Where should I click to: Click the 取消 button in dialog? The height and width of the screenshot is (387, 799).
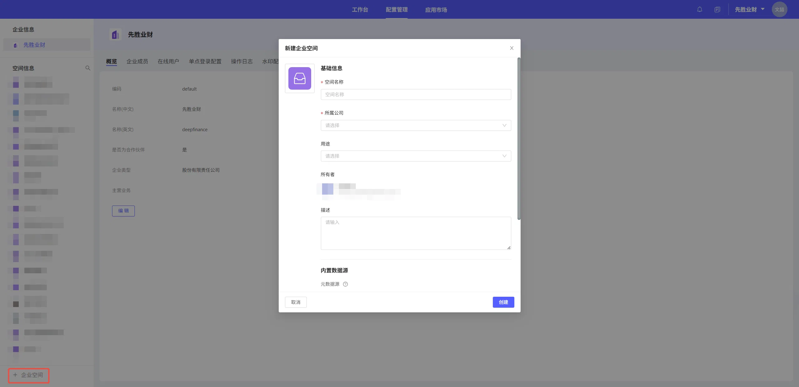[296, 302]
